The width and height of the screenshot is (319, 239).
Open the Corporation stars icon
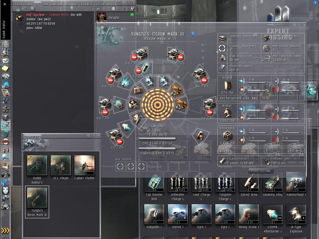coord(6,109)
